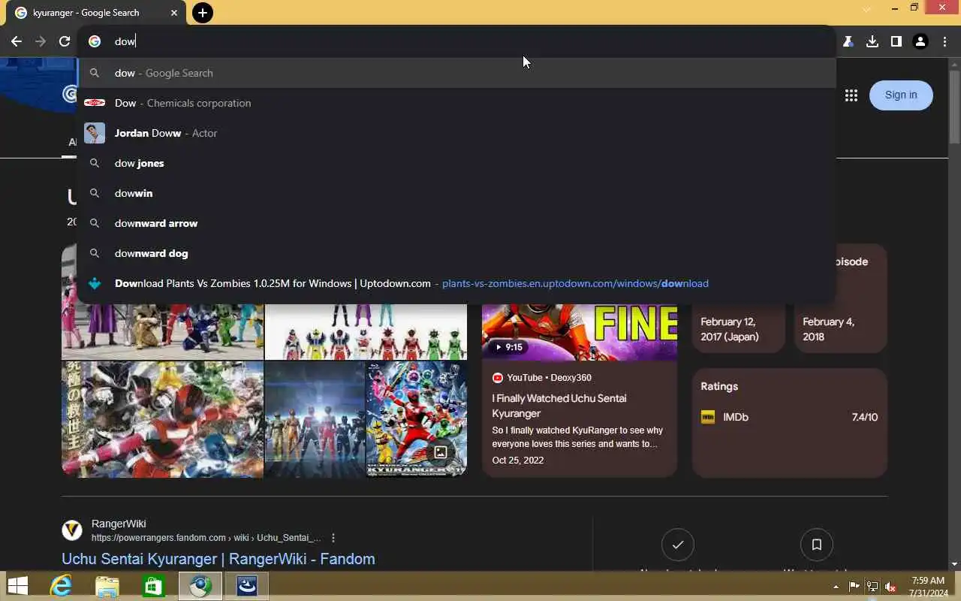The width and height of the screenshot is (961, 601).
Task: Go back using the browser back arrow
Action: (x=17, y=41)
